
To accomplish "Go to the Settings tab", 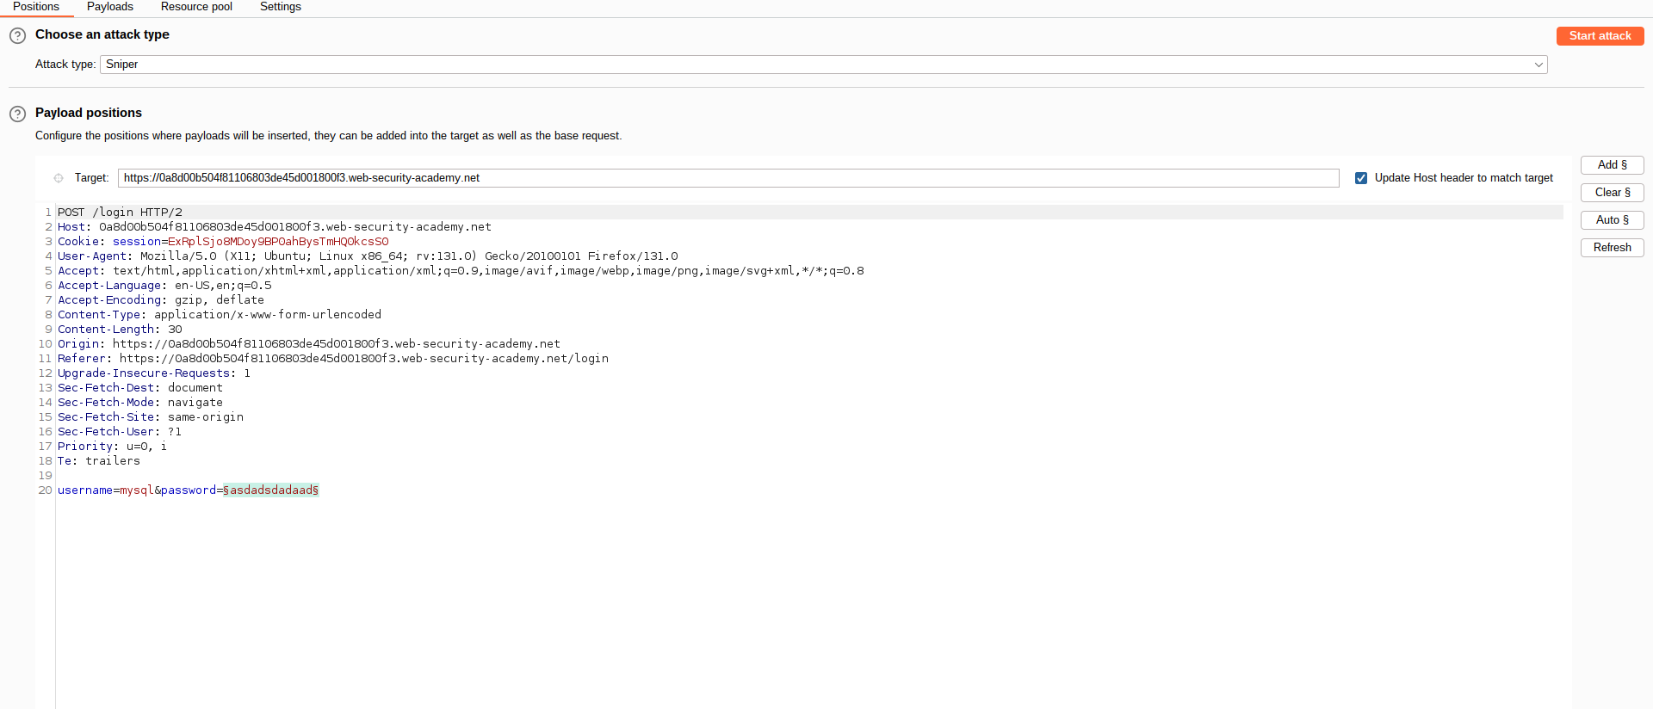I will click(281, 7).
